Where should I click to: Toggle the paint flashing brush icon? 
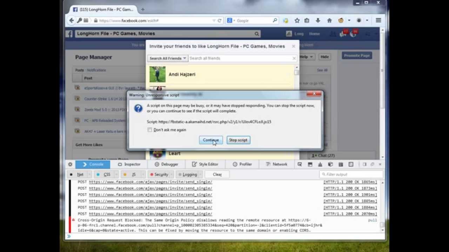tap(320, 164)
